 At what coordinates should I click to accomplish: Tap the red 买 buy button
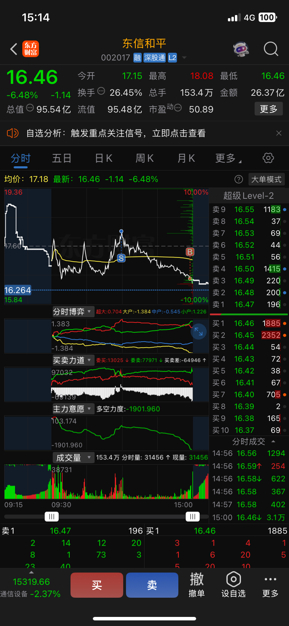[x=97, y=585]
